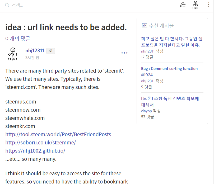Click the 53 댓글 comment count
This screenshot has width=214, height=184.
(147, 117)
